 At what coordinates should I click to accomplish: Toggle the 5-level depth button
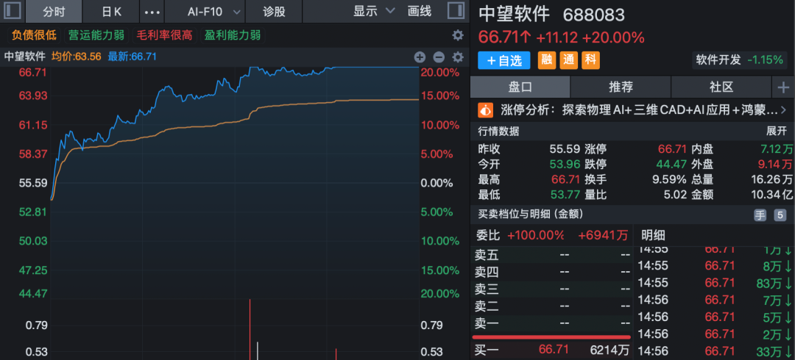pos(780,215)
